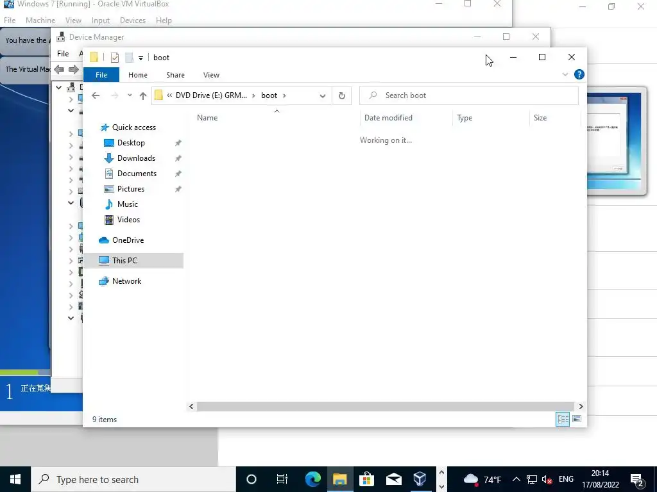Click the boot breadcrumb segment
The width and height of the screenshot is (657, 492).
pyautogui.click(x=269, y=95)
